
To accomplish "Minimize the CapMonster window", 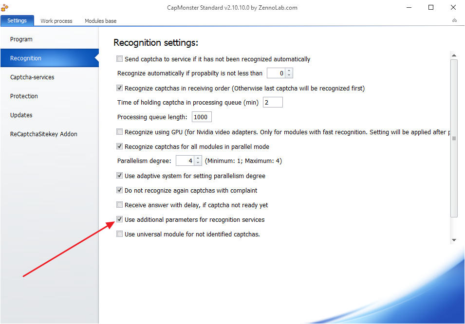I will [x=409, y=7].
